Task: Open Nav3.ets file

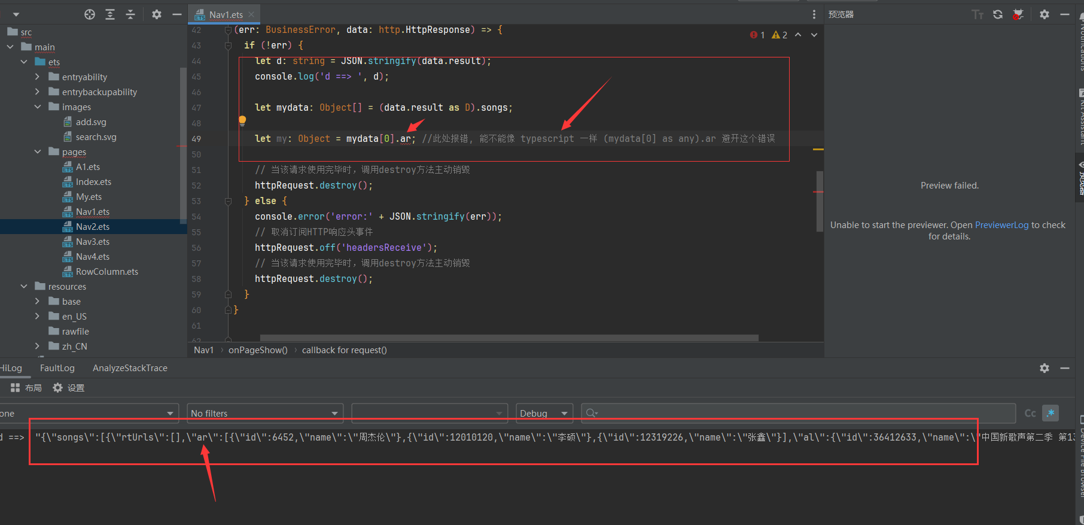Action: coord(92,241)
